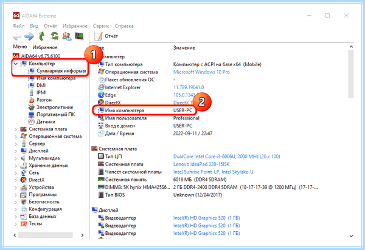
Task: Open the Сервис menu
Action: coord(101,26)
